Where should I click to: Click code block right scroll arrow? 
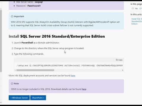click(x=123, y=70)
